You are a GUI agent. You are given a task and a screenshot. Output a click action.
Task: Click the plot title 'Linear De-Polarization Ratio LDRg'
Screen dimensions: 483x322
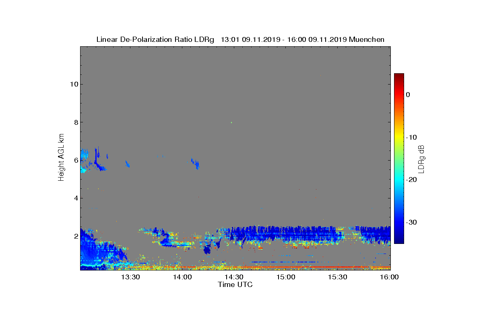click(x=155, y=39)
